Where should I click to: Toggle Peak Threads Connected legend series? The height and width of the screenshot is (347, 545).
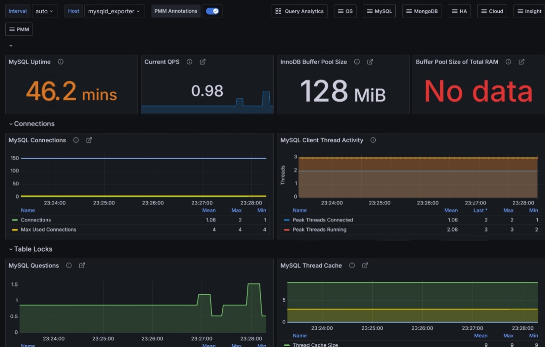point(323,220)
